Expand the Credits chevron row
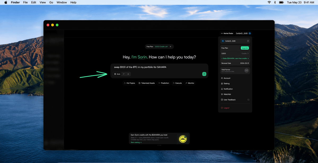318x163 pixels. [x=235, y=53]
